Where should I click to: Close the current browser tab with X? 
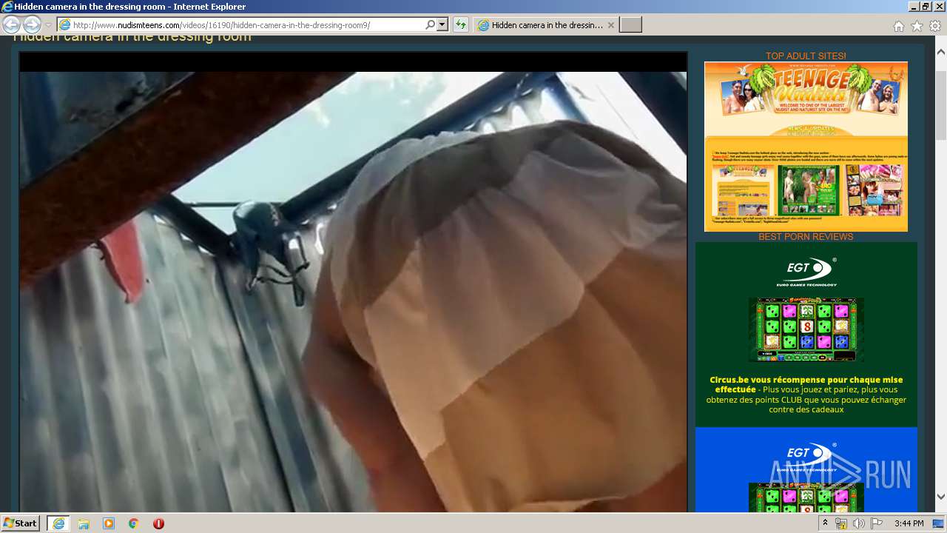click(611, 25)
